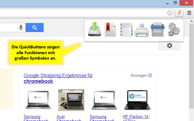Click the vertical page scrollbar thumb
Image resolution: width=194 pixels, height=121 pixels.
[191, 66]
